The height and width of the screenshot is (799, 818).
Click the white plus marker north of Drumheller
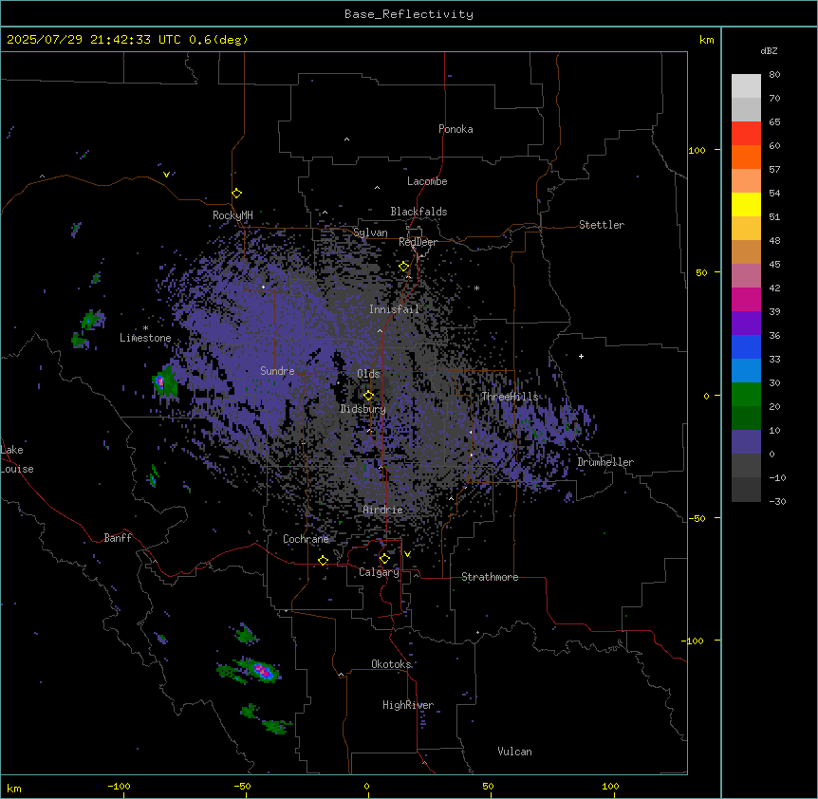[x=581, y=356]
